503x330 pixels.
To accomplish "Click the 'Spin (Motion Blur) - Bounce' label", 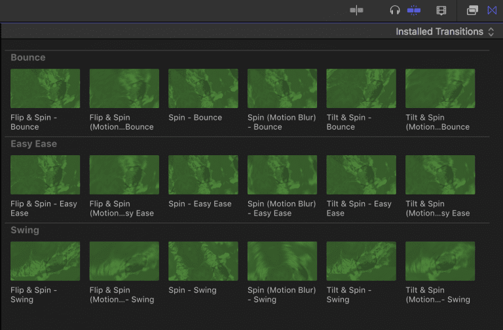I will [282, 122].
